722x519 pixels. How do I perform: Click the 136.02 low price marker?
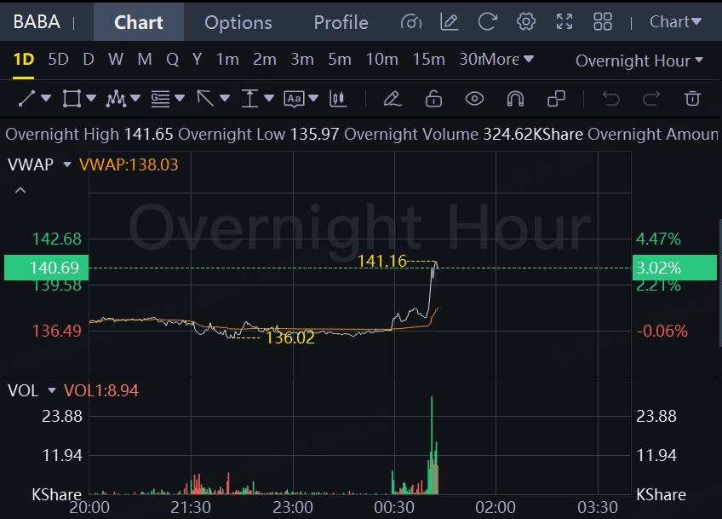coord(290,337)
